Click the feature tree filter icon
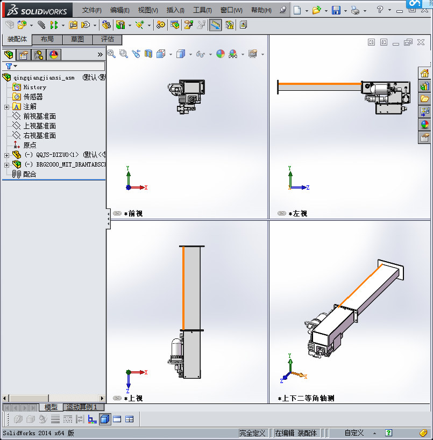The height and width of the screenshot is (440, 433). [9, 66]
